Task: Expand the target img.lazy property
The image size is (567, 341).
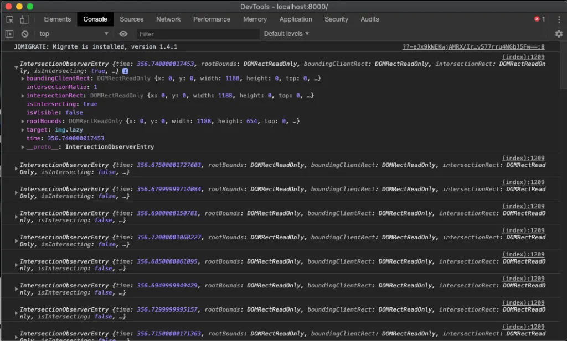Action: pyautogui.click(x=22, y=130)
